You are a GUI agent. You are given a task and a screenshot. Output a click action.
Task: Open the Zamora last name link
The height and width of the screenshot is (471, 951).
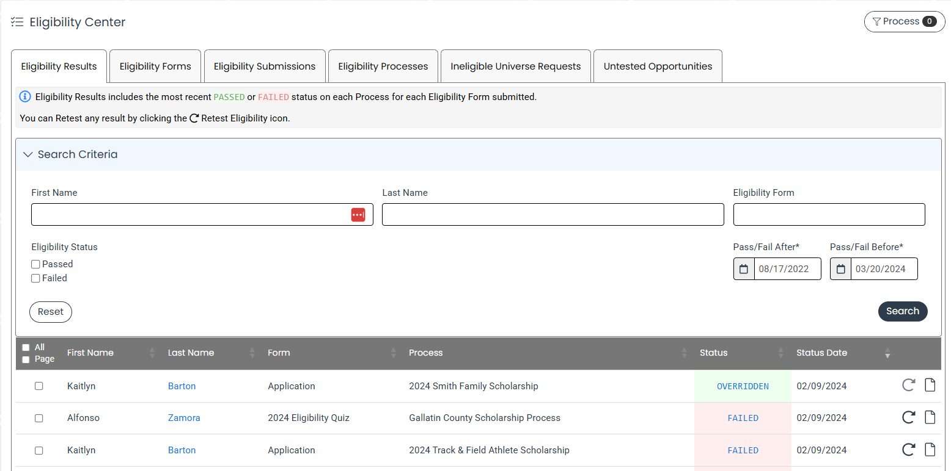pyautogui.click(x=184, y=418)
